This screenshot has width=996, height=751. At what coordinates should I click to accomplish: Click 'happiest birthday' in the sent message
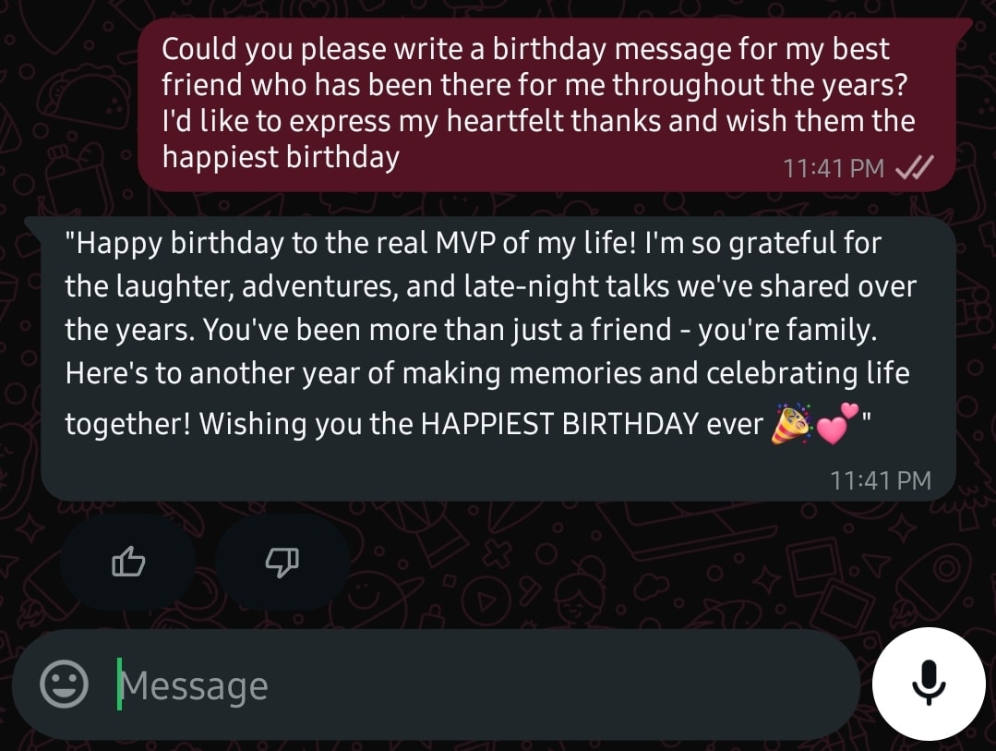coord(281,157)
